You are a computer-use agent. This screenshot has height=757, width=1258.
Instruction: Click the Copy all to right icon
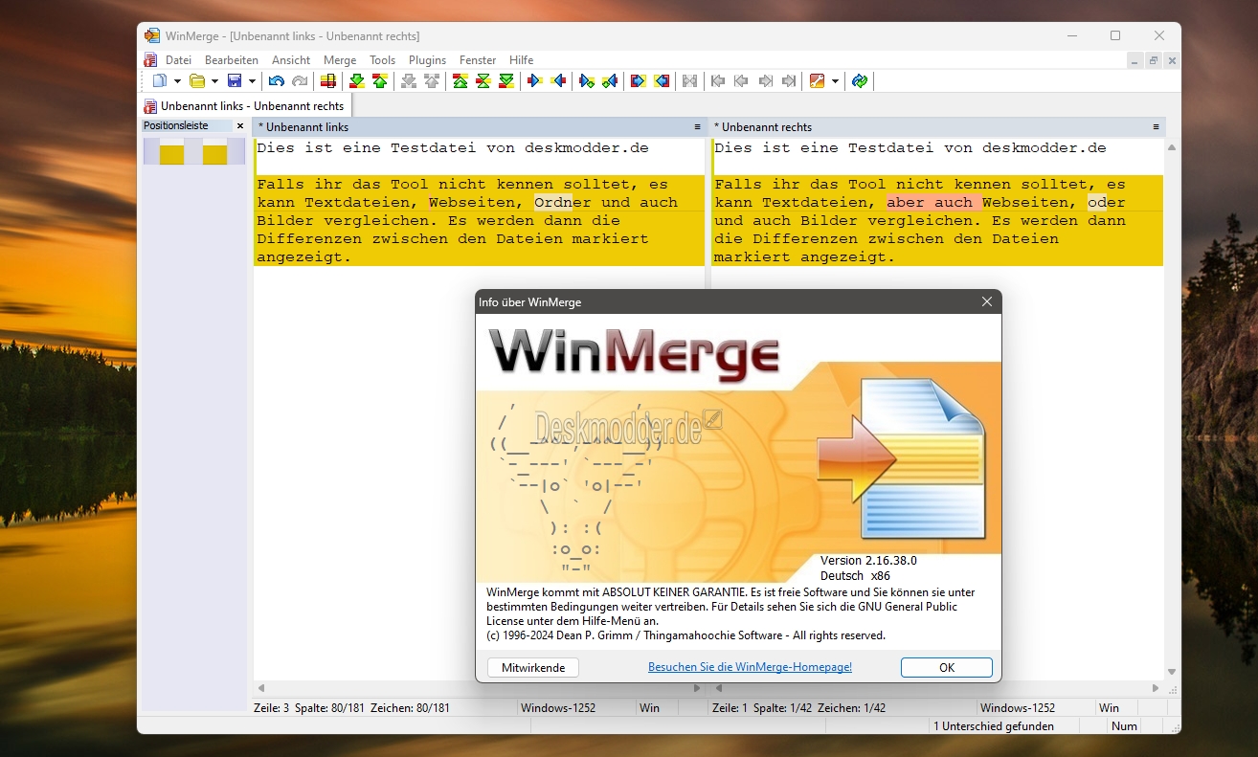(x=639, y=81)
